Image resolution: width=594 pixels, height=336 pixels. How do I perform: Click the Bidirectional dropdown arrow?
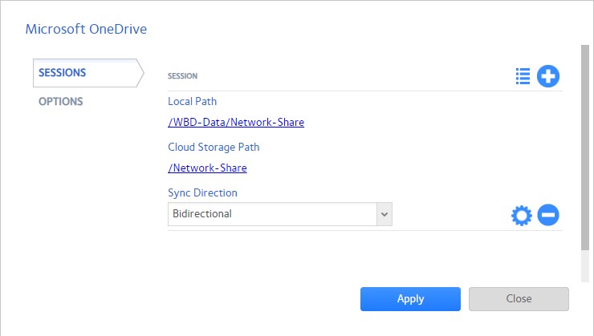384,214
